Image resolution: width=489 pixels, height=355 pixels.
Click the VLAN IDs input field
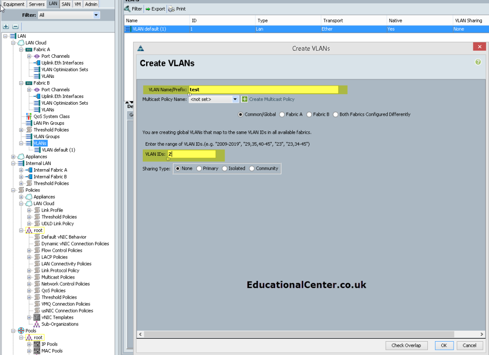(191, 154)
